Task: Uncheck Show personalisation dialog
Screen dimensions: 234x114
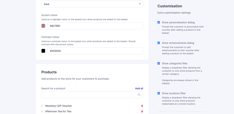Action: 159,22
